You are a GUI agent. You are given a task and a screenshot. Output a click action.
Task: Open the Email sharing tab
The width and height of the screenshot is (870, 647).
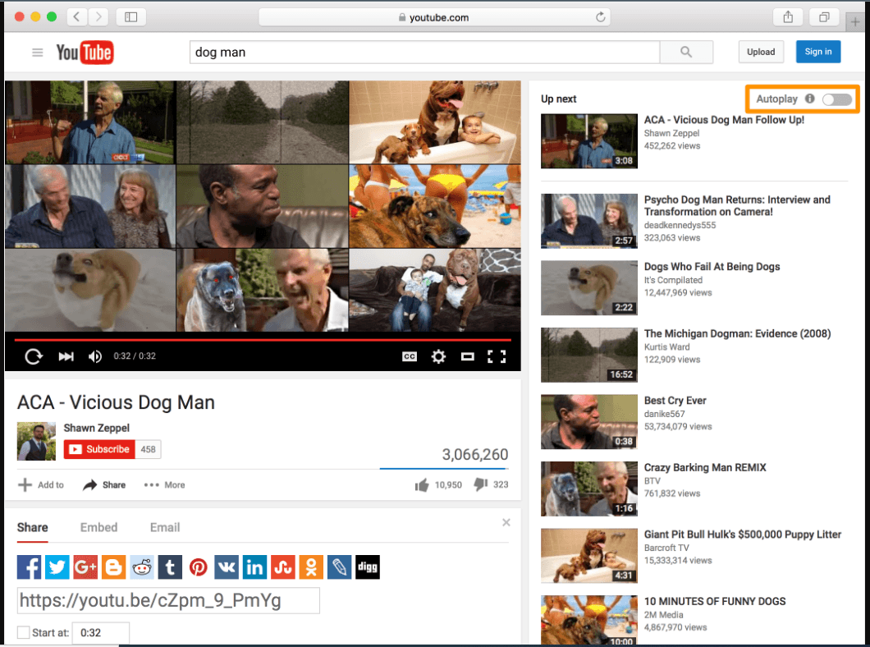tap(164, 527)
